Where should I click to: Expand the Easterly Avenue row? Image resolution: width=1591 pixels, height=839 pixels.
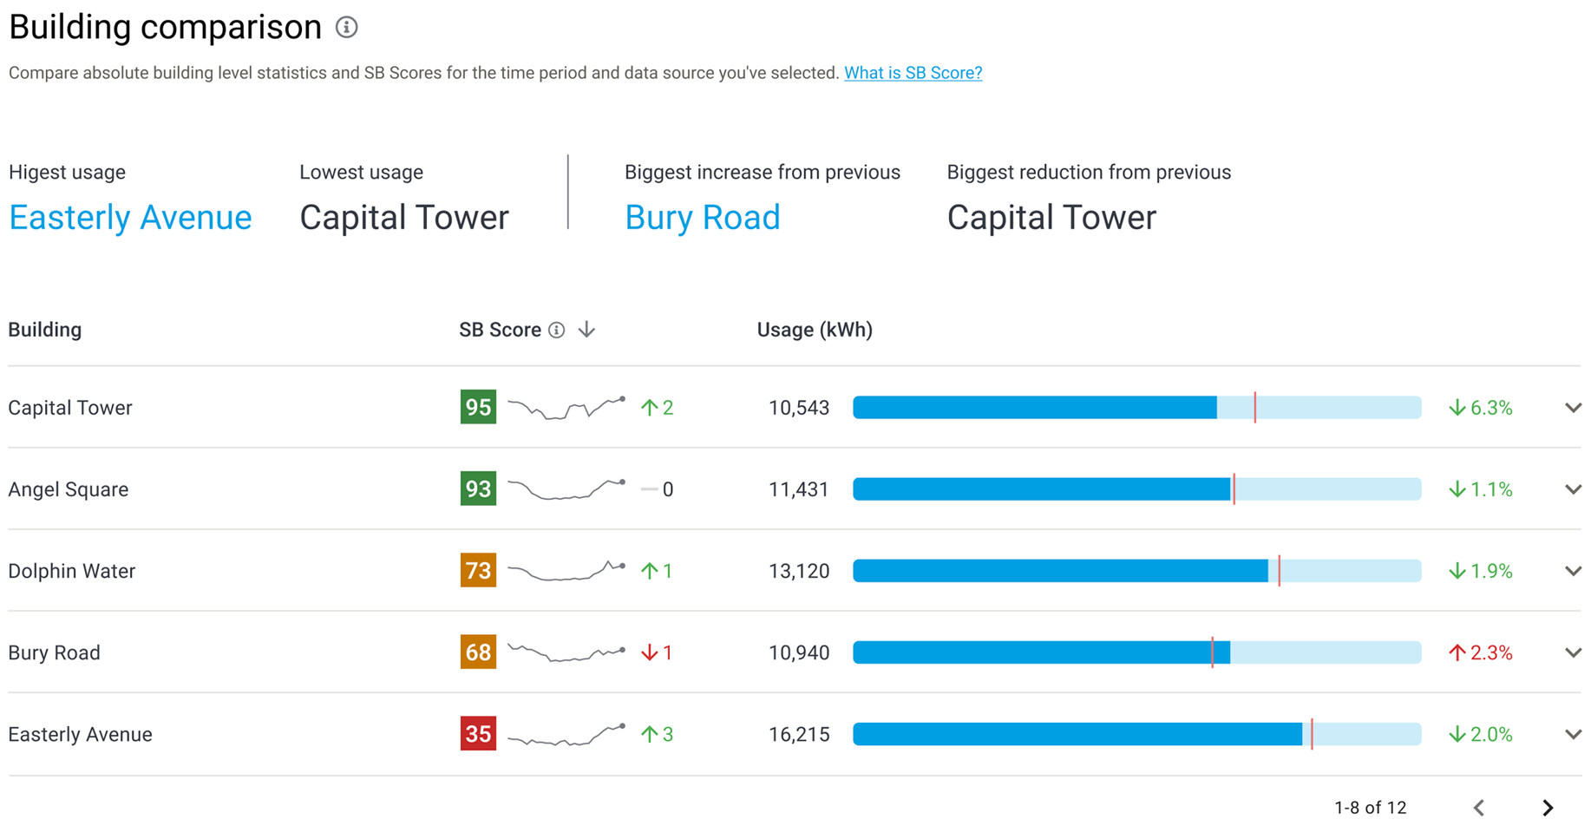pos(1573,734)
